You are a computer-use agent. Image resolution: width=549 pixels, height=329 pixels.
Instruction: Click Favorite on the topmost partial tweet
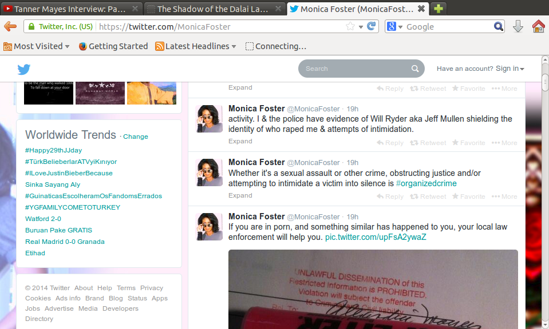pyautogui.click(x=468, y=89)
